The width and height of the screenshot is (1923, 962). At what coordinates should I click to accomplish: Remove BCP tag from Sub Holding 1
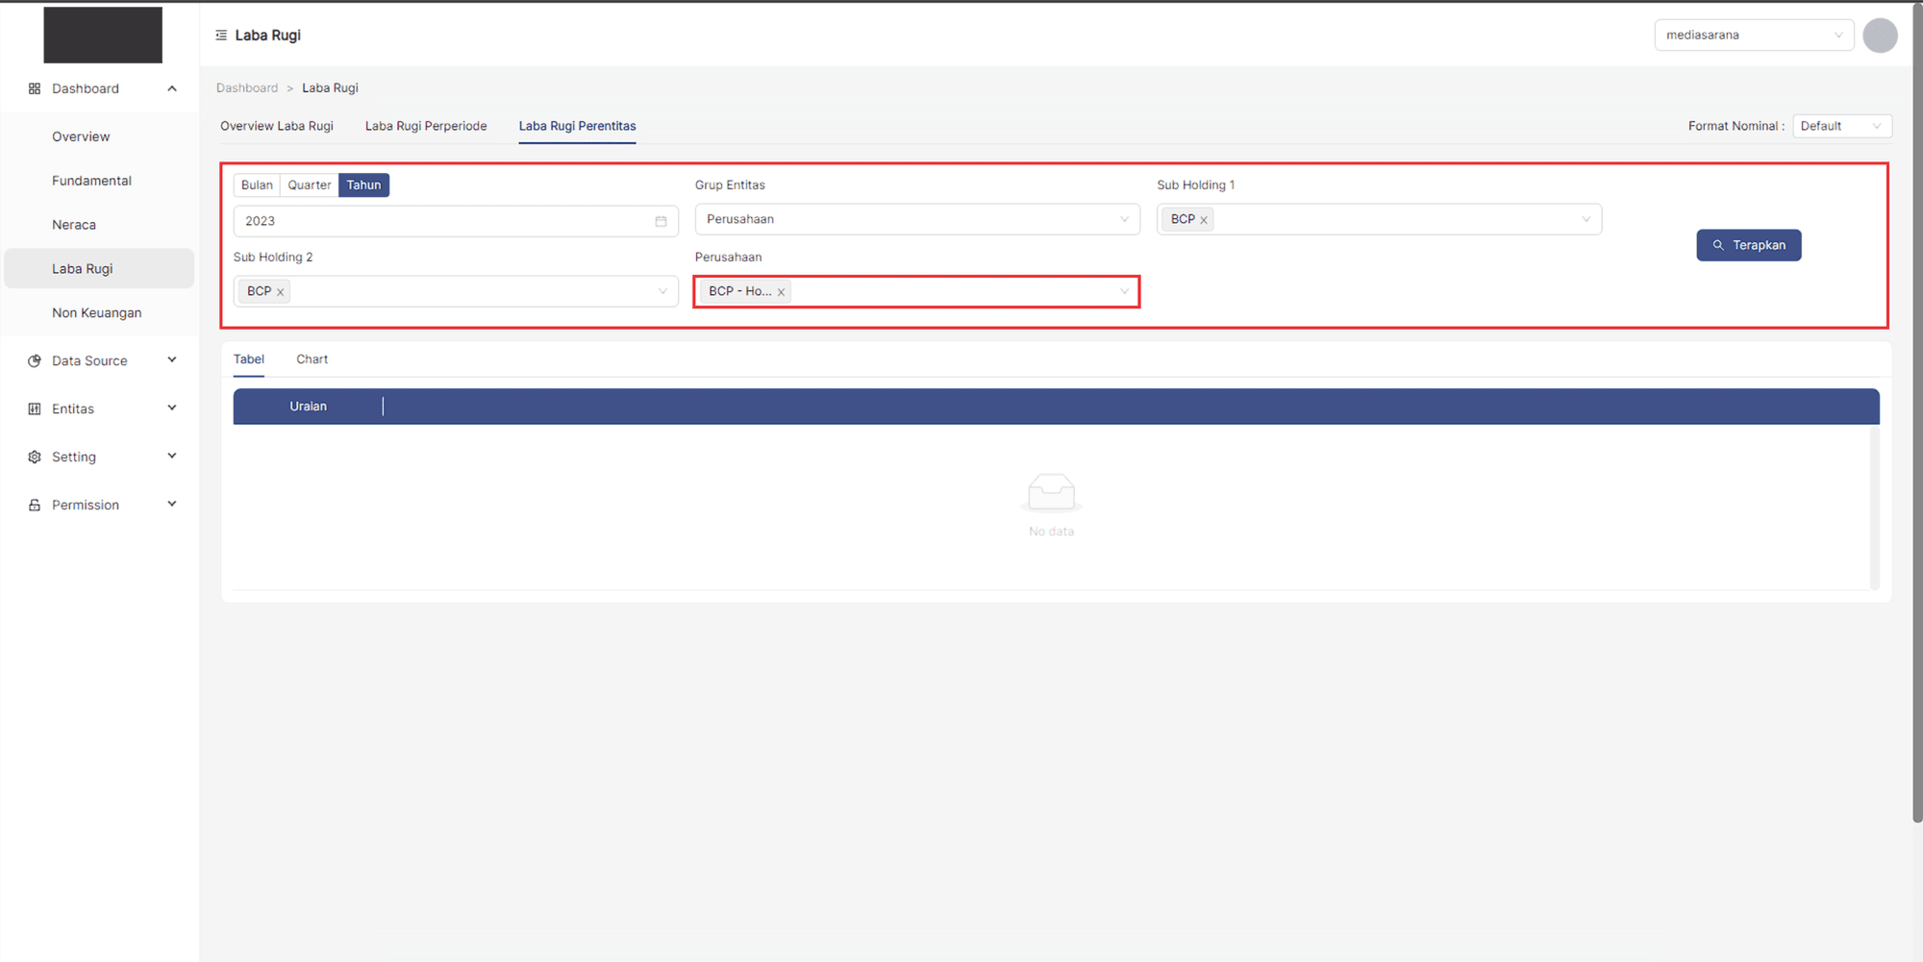(x=1203, y=220)
